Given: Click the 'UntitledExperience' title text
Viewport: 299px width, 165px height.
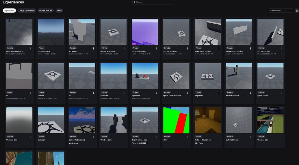Looking at the screenshot, I should pos(14,51).
